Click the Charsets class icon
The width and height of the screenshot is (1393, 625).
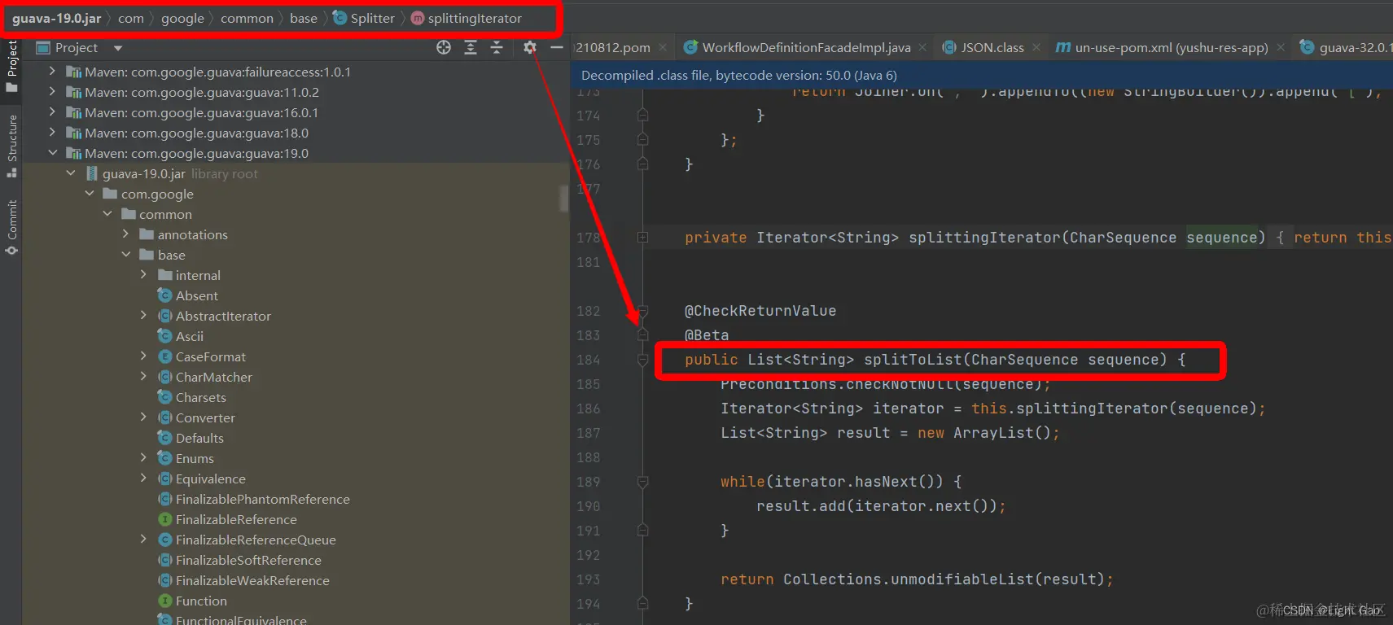coord(164,397)
